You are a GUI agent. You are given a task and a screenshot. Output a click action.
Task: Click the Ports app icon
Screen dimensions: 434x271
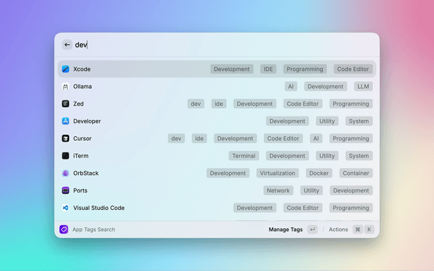click(x=66, y=190)
